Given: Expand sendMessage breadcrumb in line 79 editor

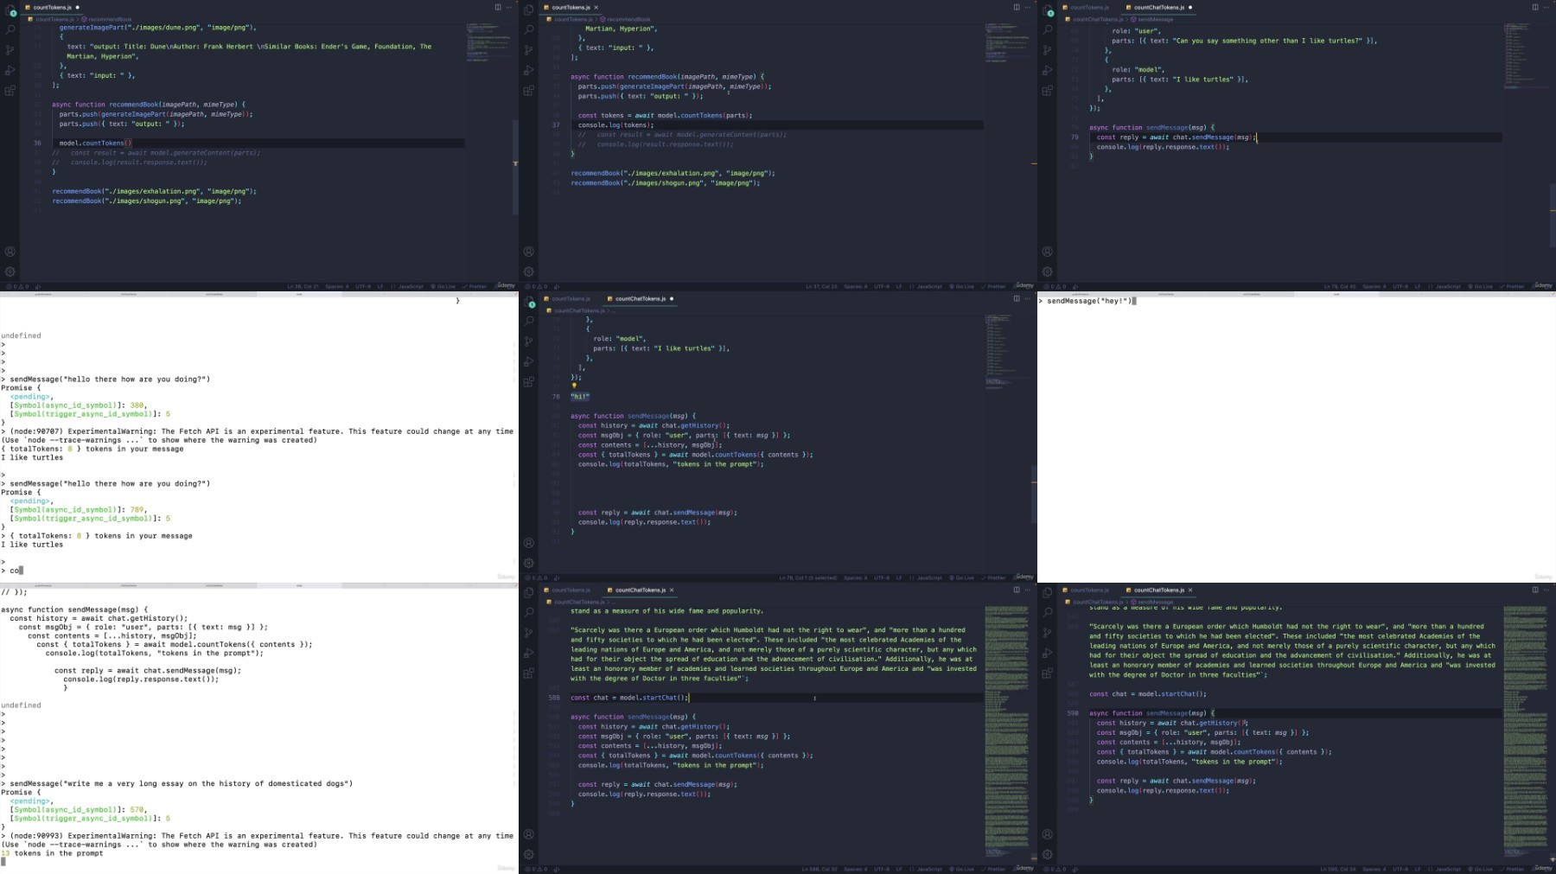Looking at the screenshot, I should point(1152,19).
